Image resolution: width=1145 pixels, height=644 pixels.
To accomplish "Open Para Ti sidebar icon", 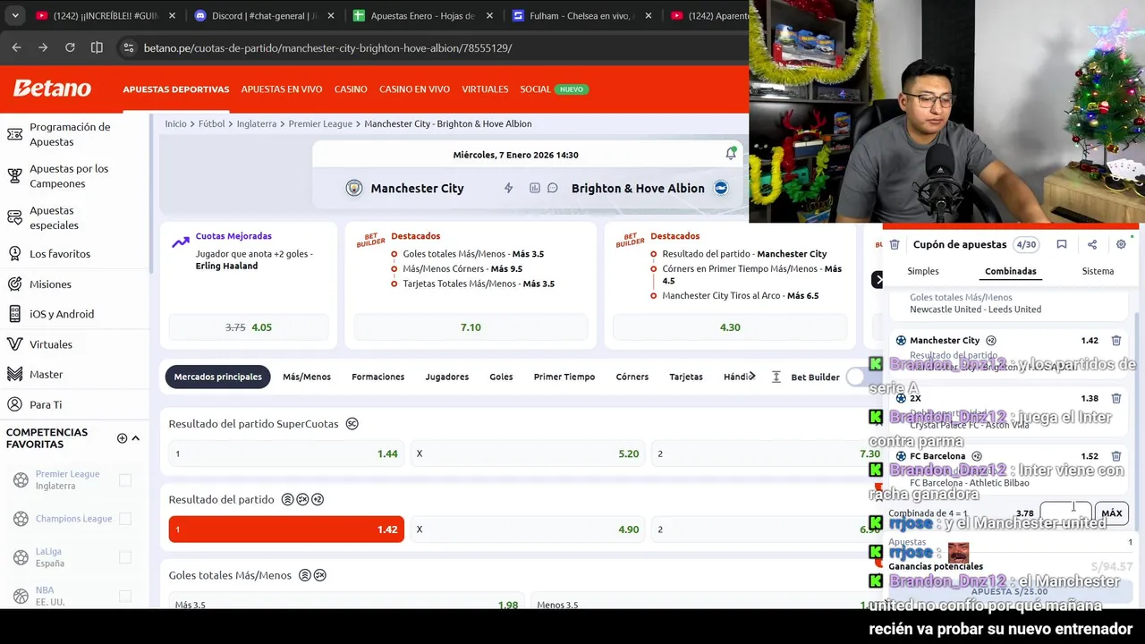I will (x=14, y=404).
